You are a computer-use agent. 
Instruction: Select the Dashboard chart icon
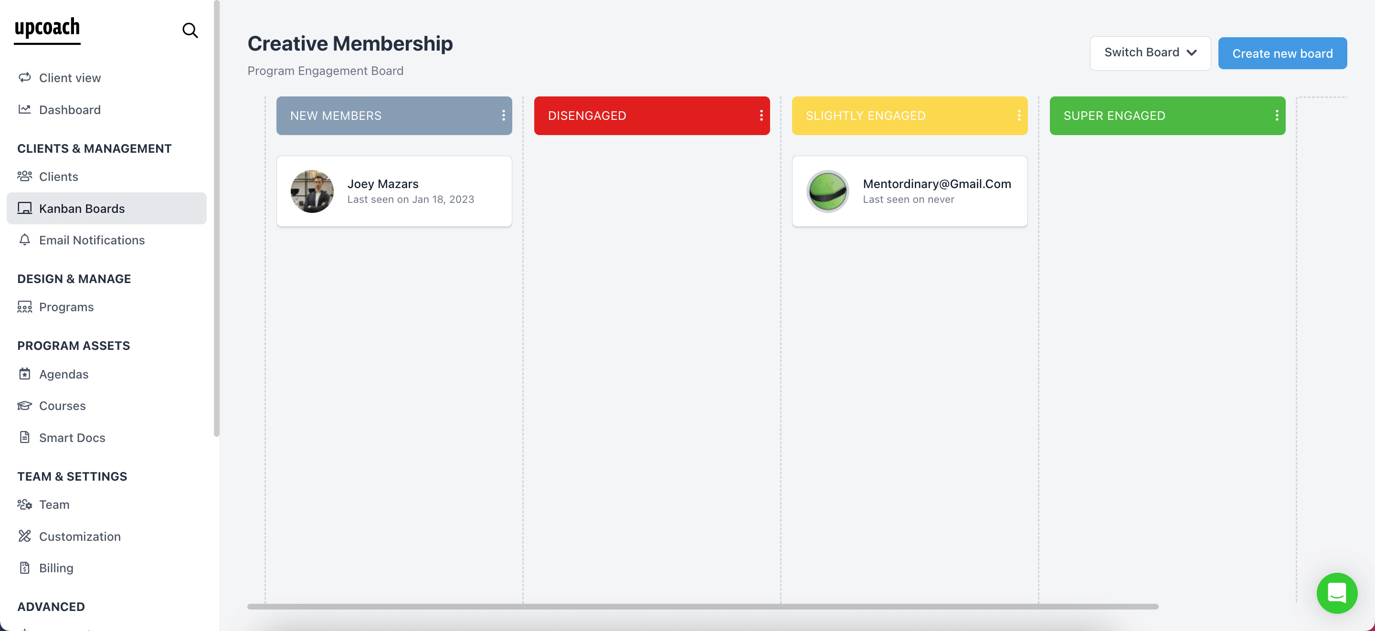click(x=25, y=109)
